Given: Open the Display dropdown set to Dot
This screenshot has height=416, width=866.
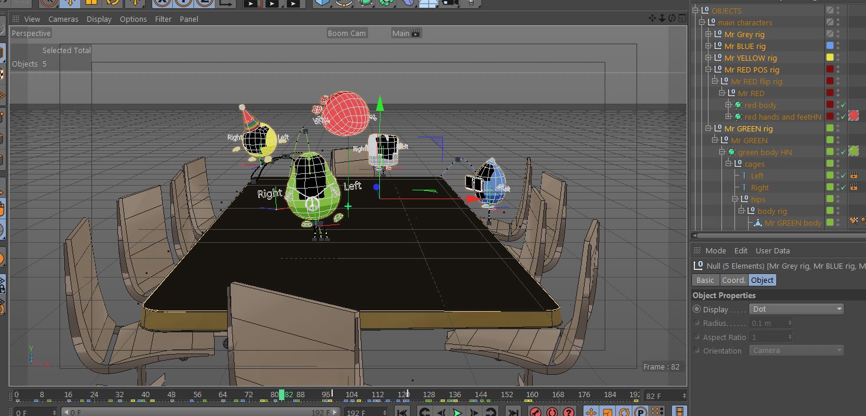Looking at the screenshot, I should point(796,309).
